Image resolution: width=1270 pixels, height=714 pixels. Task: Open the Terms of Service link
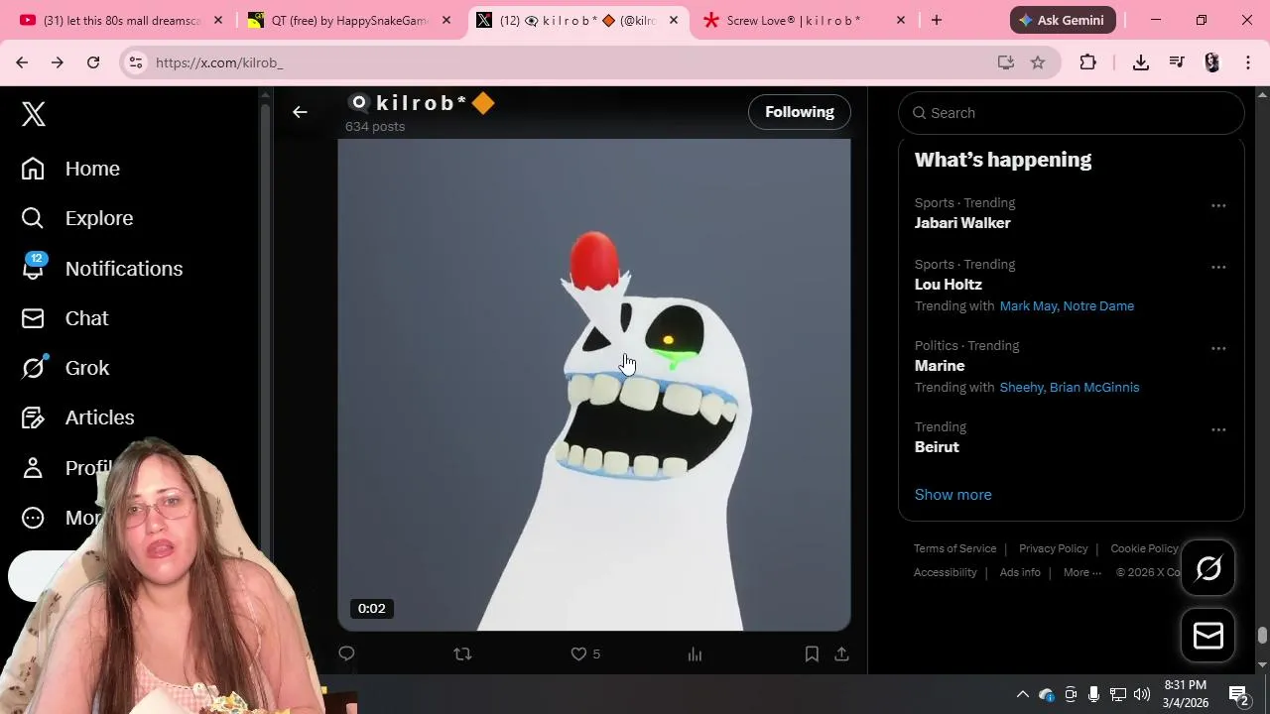pos(954,548)
